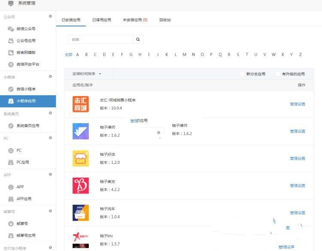Image resolution: width=322 pixels, height=251 pixels.
Task: Select 微信小程序 sidebar item
Action: point(26,89)
